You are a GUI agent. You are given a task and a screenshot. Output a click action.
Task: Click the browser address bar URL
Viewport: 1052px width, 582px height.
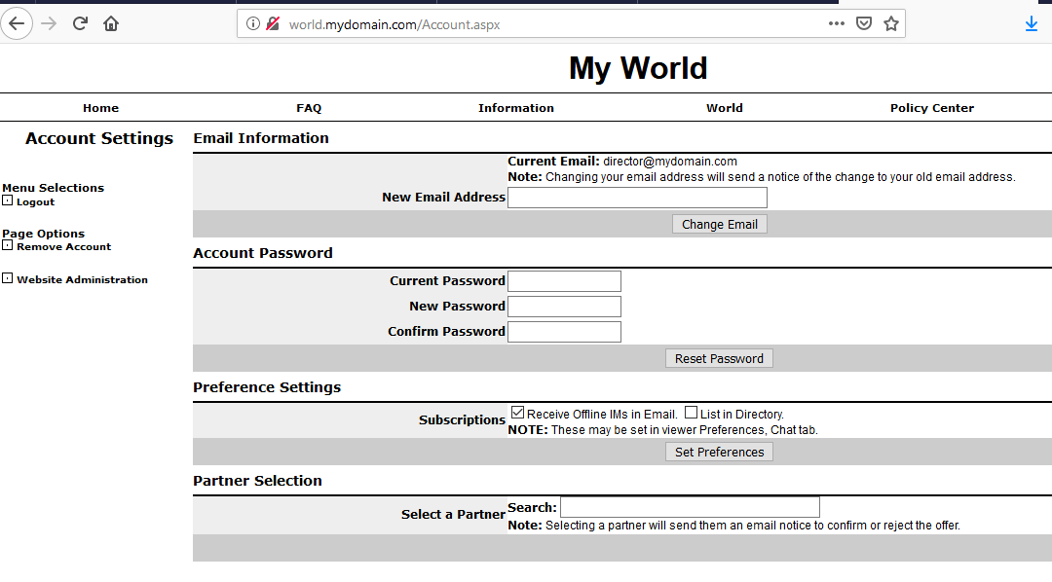coord(394,24)
